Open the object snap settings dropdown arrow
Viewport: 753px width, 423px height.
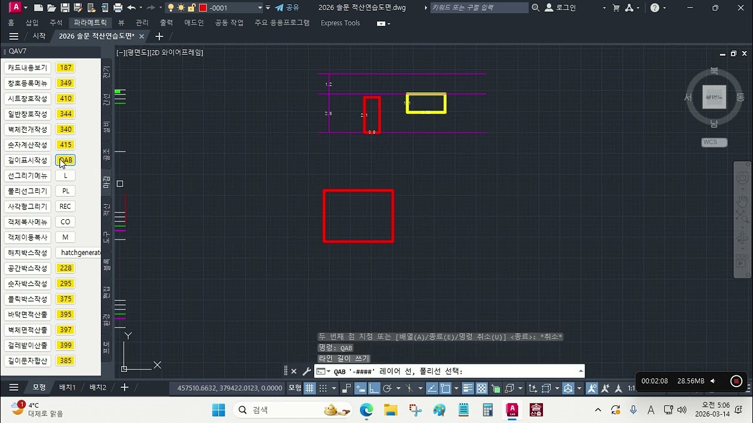click(456, 388)
